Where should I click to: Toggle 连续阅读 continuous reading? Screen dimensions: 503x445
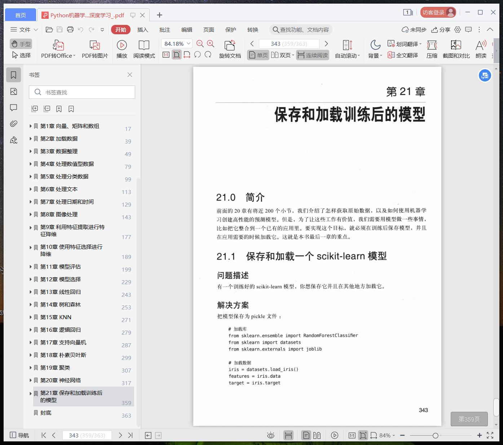point(313,55)
